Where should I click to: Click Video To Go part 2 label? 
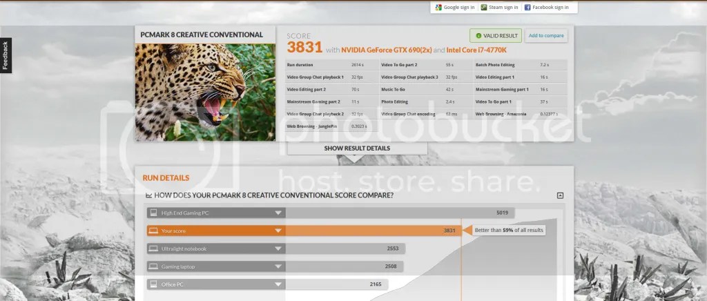point(399,65)
